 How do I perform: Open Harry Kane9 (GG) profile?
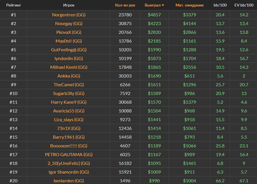click(69, 102)
